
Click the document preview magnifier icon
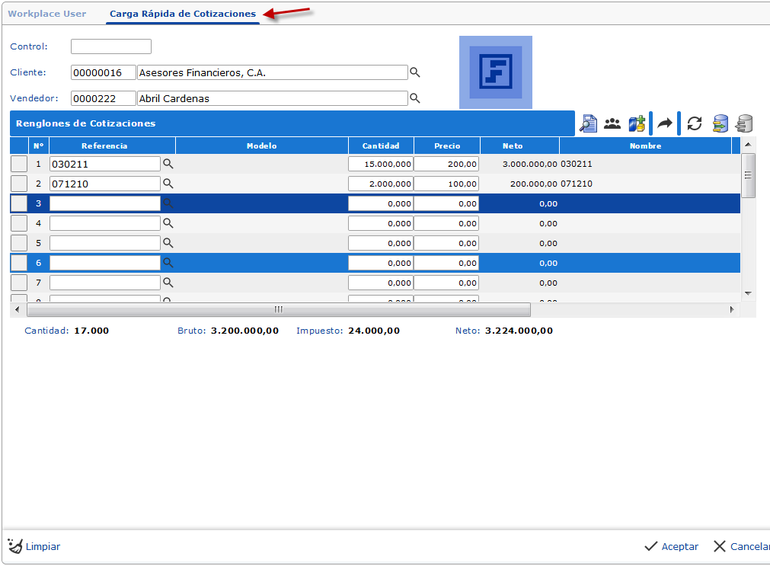588,123
